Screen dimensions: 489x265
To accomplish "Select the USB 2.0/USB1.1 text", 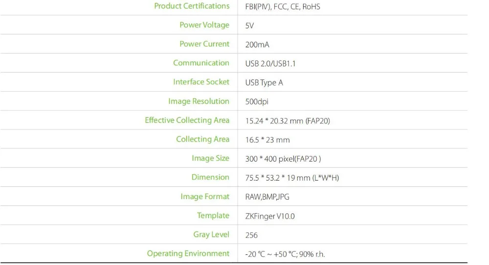I will click(x=270, y=64).
